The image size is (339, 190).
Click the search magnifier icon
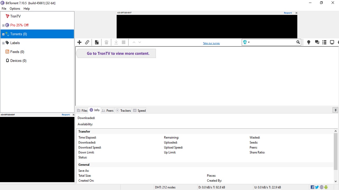[x=298, y=42]
